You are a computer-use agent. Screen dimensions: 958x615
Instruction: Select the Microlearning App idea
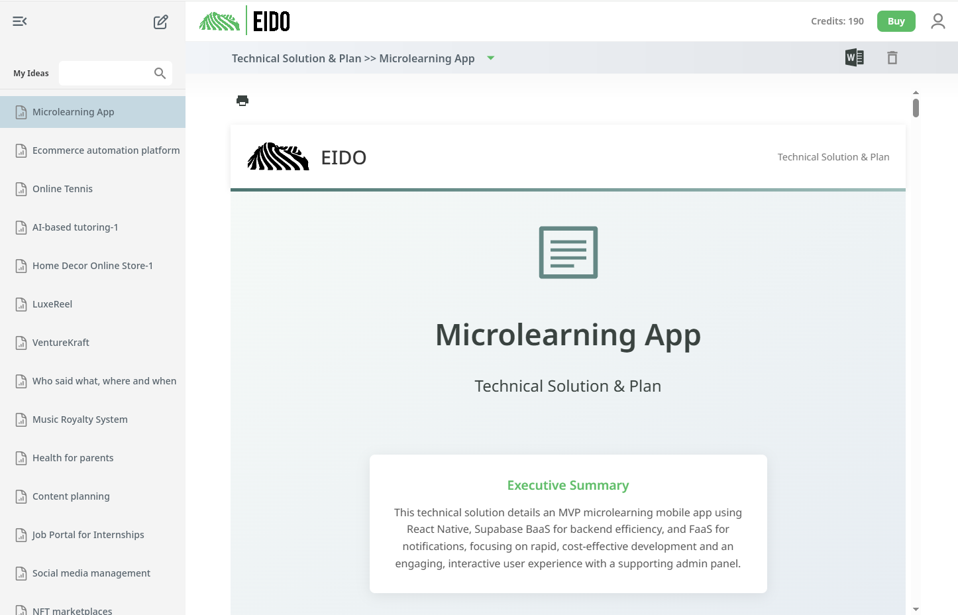(x=73, y=111)
